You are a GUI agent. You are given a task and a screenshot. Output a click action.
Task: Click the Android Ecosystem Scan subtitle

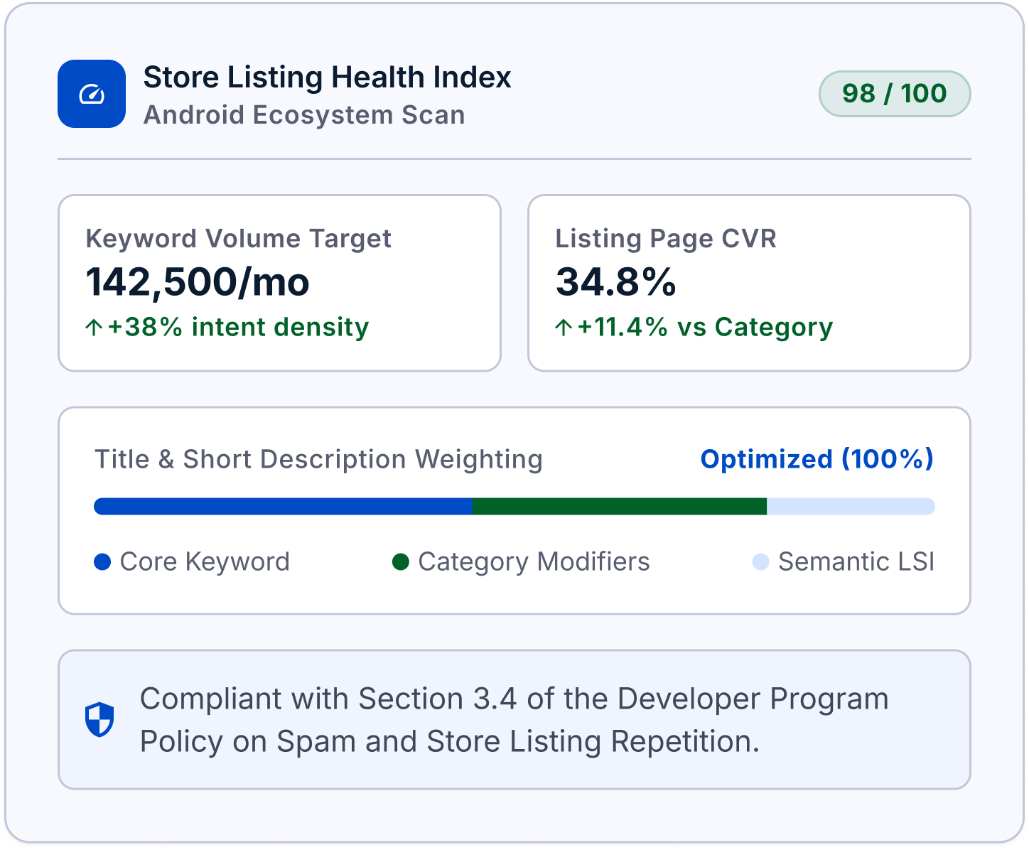304,115
